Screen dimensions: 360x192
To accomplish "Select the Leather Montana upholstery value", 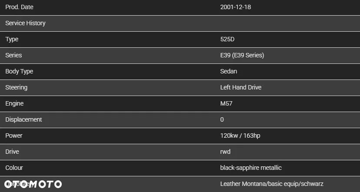I will coord(272,184).
